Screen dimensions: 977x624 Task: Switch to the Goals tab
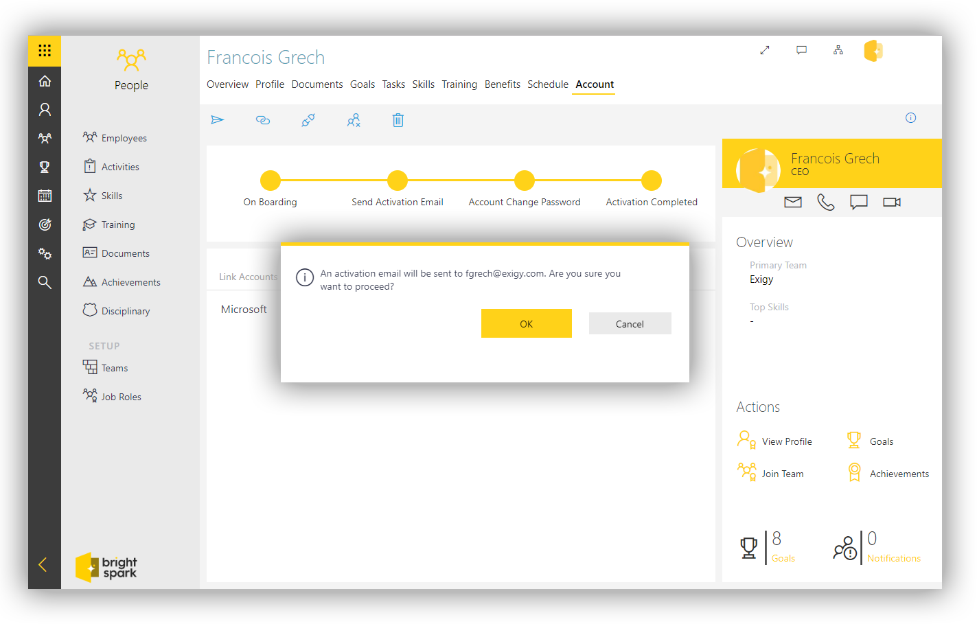[x=363, y=84]
